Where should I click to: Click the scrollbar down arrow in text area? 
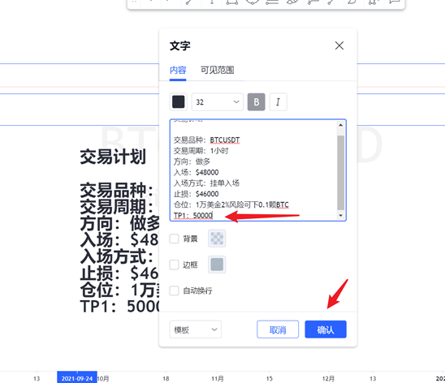340,216
